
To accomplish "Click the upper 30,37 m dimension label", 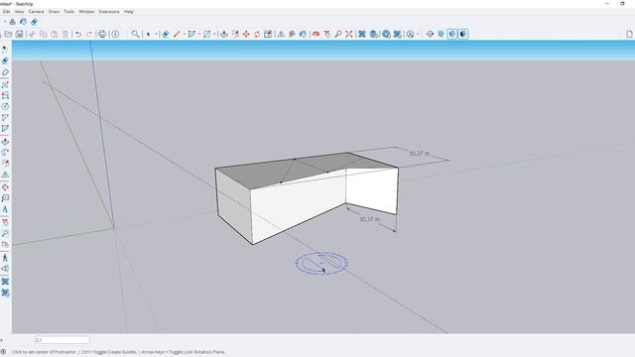I will [x=419, y=154].
